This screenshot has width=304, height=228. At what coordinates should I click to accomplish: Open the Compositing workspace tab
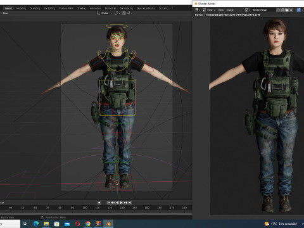click(126, 8)
